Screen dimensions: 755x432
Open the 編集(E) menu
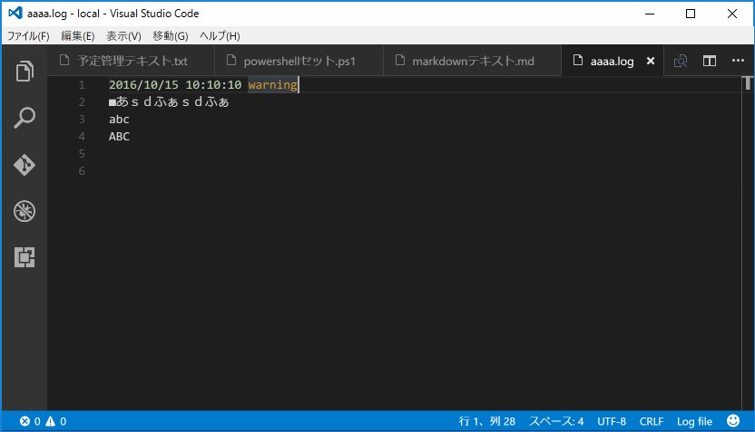coord(77,36)
